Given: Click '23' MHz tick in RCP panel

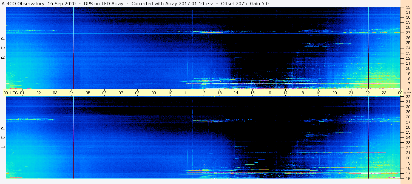Looking at the screenshot, I should (408, 53).
